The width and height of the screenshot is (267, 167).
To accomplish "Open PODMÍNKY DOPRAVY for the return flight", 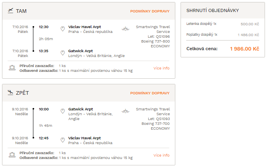I will point(150,93).
